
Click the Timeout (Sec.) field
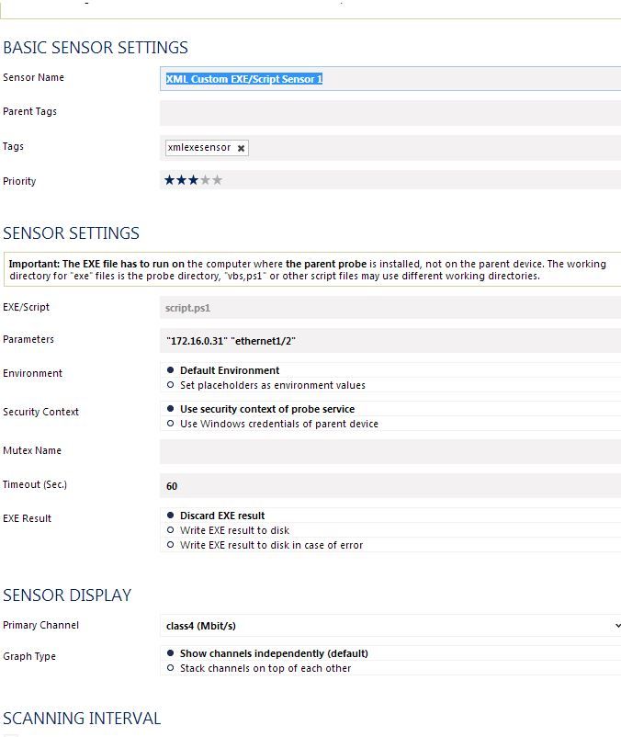[390, 486]
